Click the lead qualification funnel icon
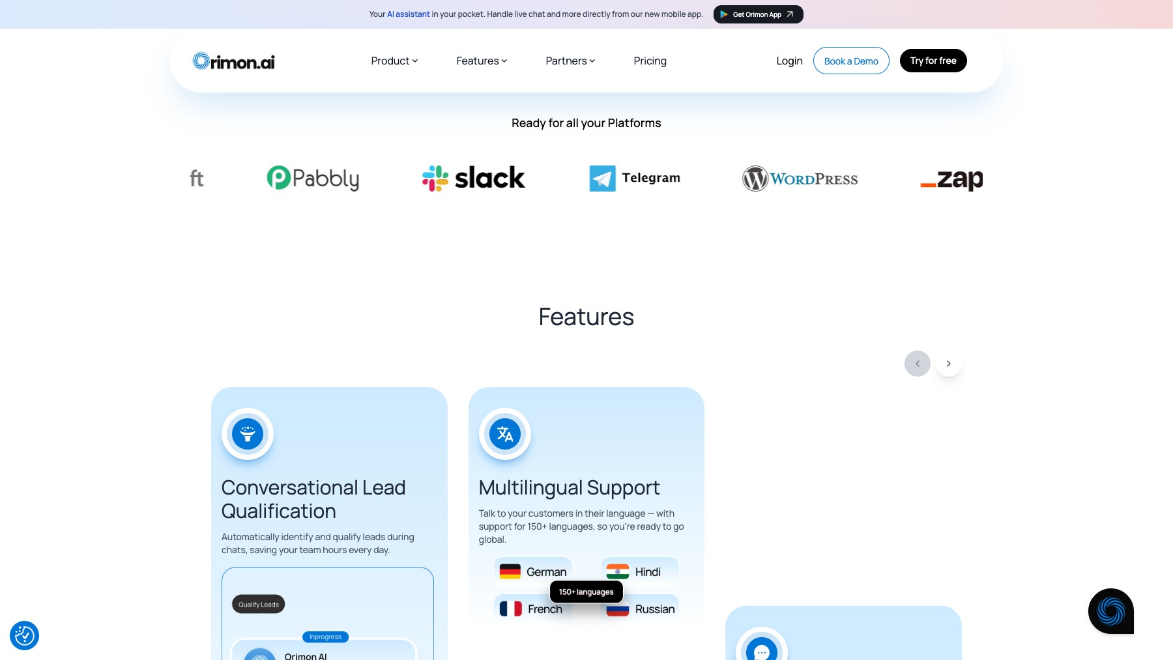This screenshot has width=1173, height=660. pos(248,434)
